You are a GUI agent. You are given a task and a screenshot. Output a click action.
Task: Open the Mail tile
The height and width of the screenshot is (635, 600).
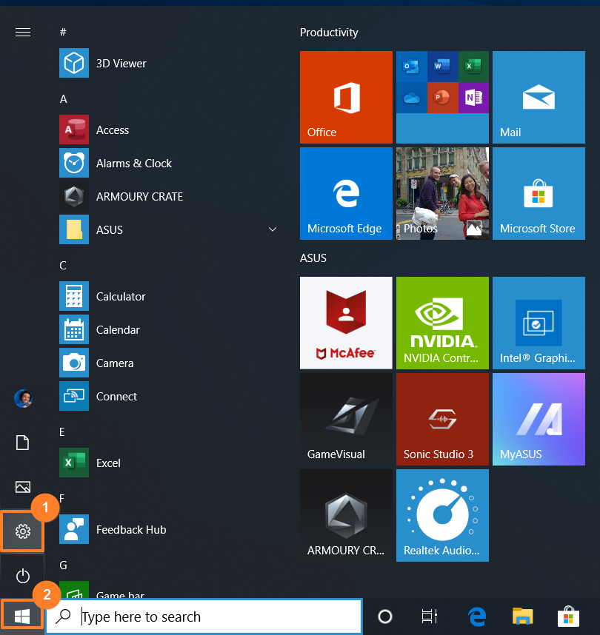[539, 97]
